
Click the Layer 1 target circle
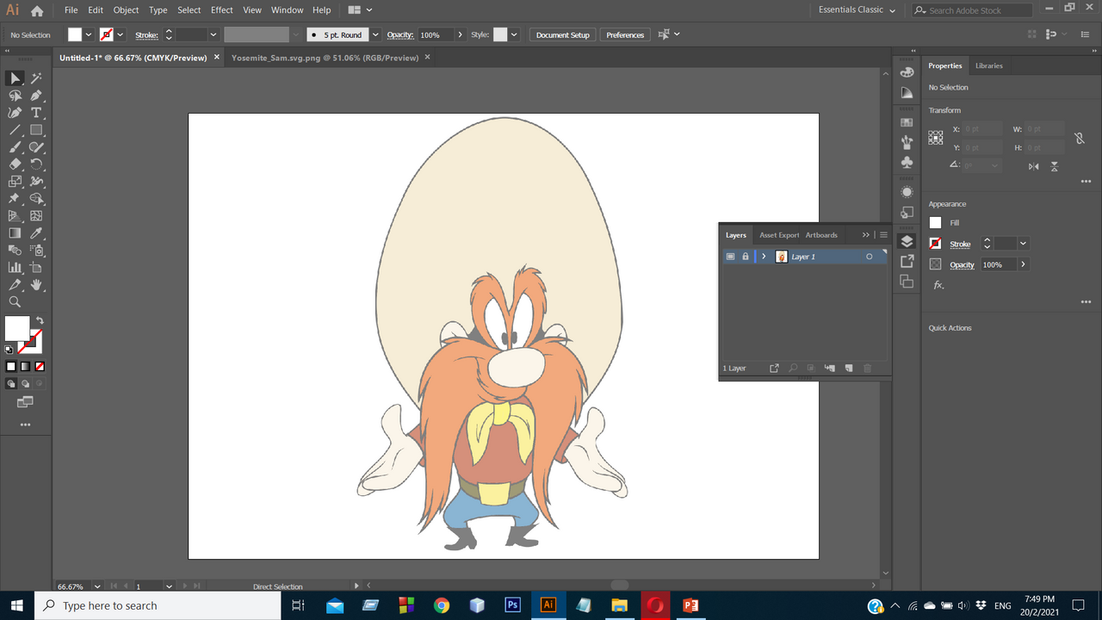pyautogui.click(x=869, y=257)
